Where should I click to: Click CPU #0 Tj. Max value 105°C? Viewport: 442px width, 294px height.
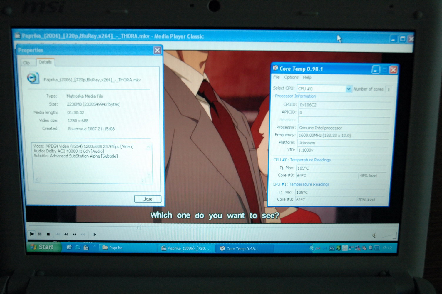pyautogui.click(x=342, y=168)
